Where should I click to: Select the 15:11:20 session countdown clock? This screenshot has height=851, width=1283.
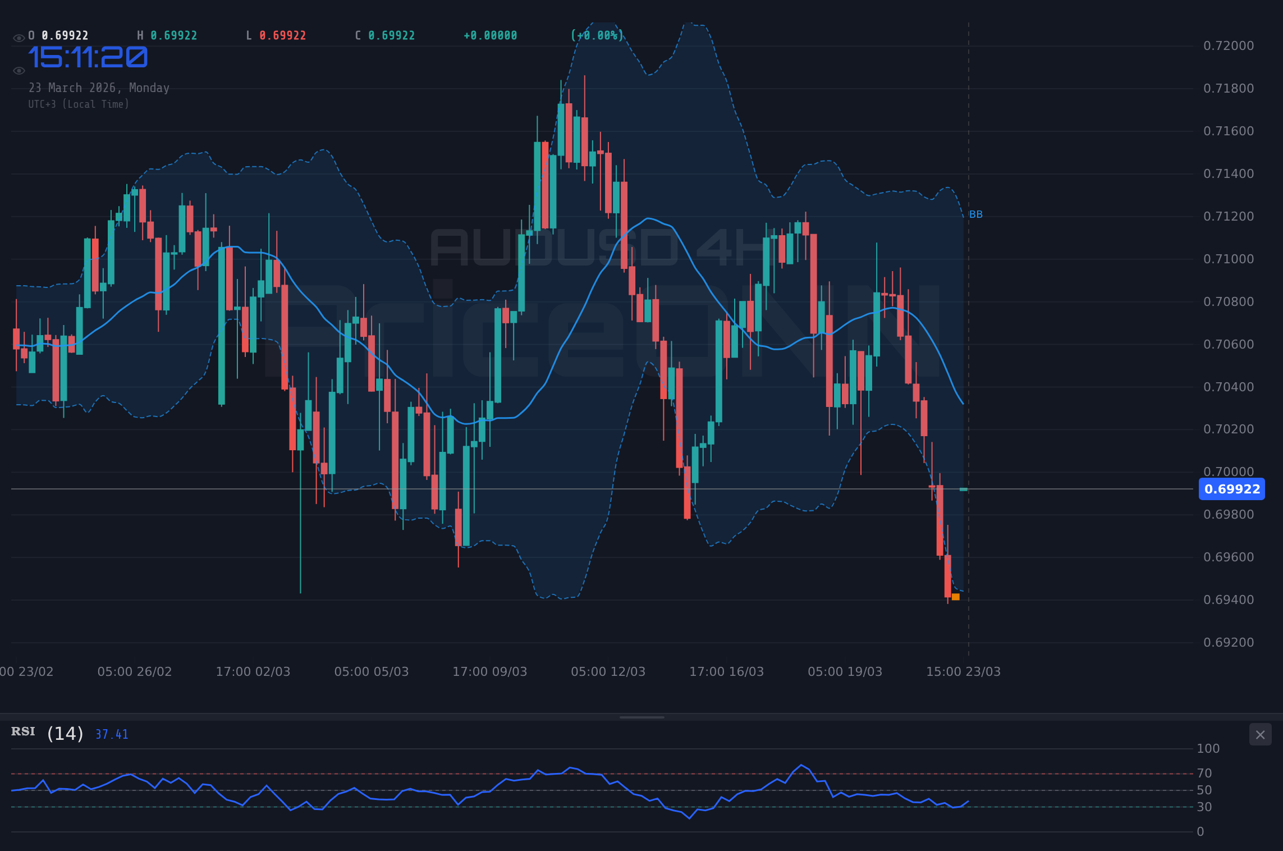[x=87, y=57]
